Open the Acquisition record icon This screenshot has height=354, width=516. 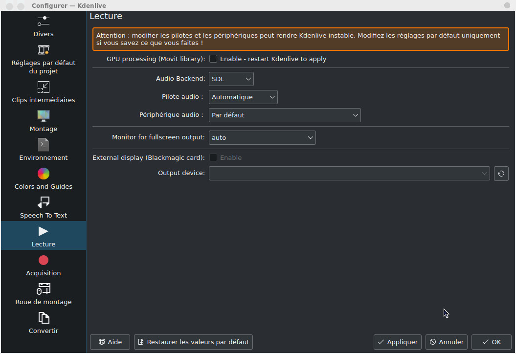click(44, 260)
